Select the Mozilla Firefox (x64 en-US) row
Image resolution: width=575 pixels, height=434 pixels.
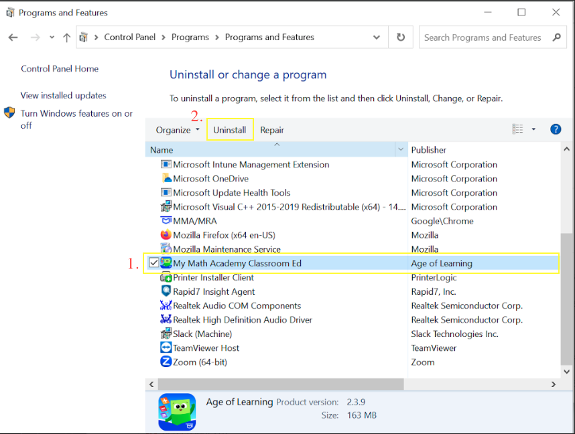click(x=352, y=234)
